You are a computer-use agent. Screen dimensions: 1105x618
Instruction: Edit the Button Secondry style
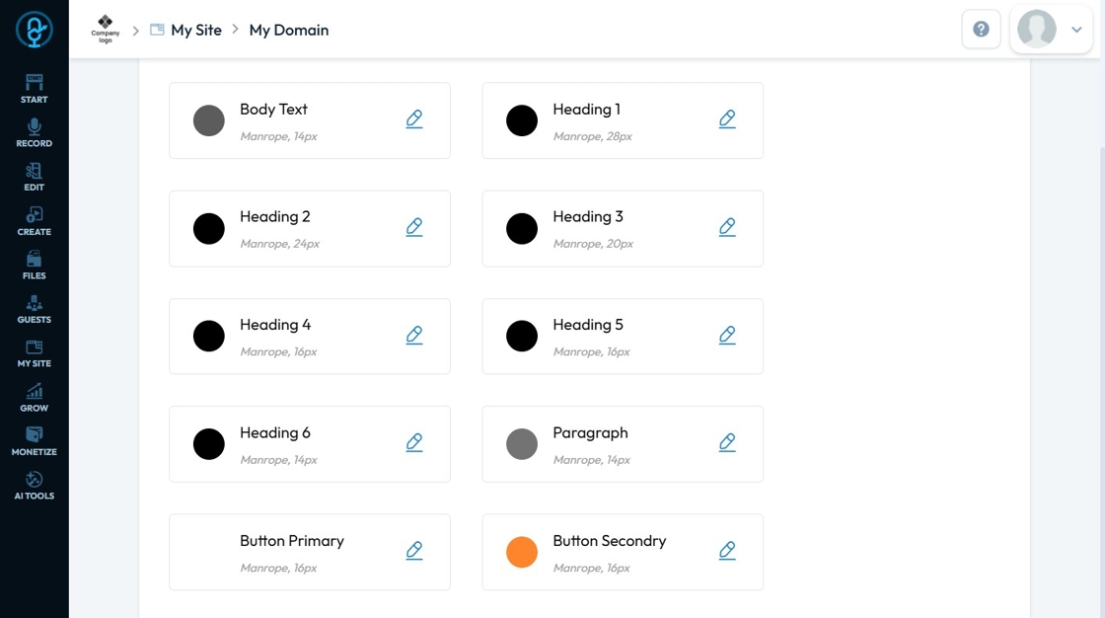pyautogui.click(x=727, y=551)
